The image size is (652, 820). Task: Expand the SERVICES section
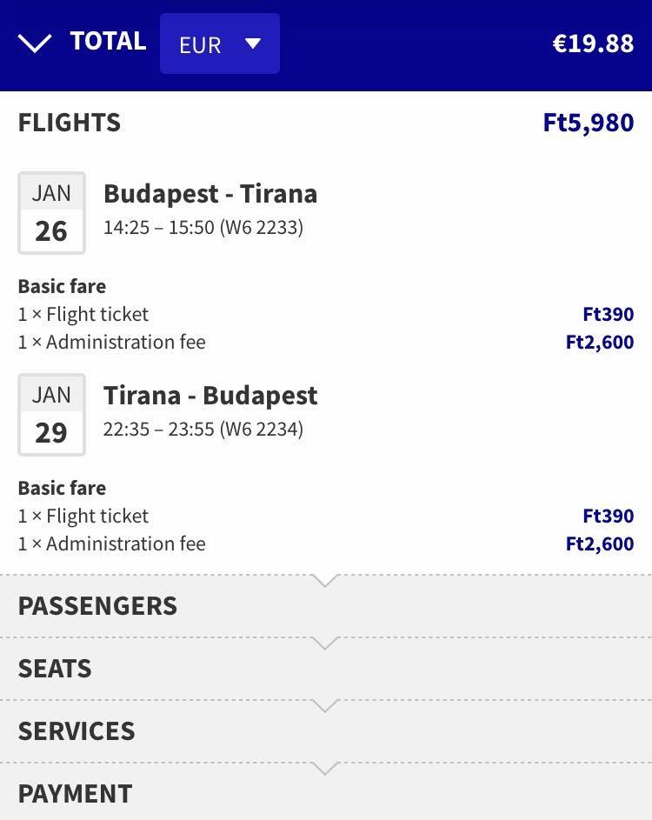(x=77, y=731)
